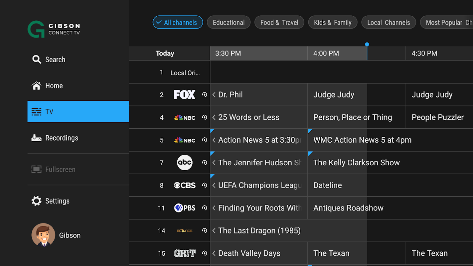
Task: Select the GRIT channel logo
Action: tap(185, 253)
